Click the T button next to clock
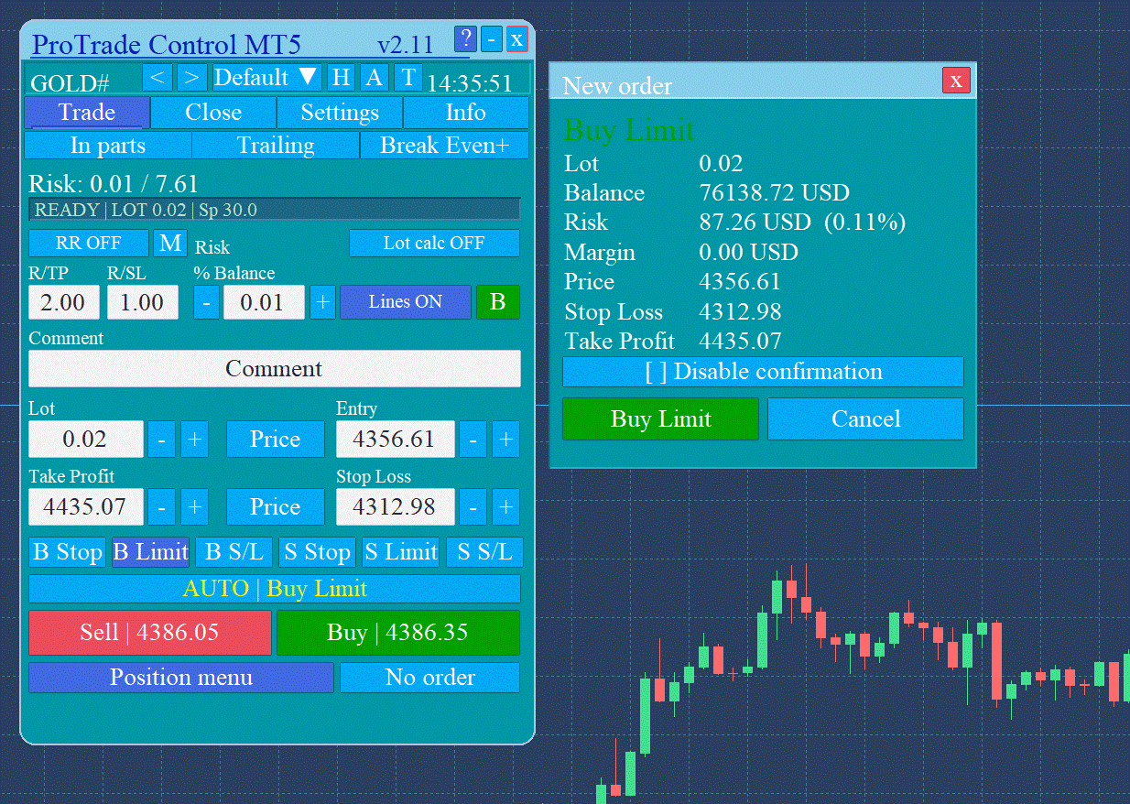 [408, 77]
